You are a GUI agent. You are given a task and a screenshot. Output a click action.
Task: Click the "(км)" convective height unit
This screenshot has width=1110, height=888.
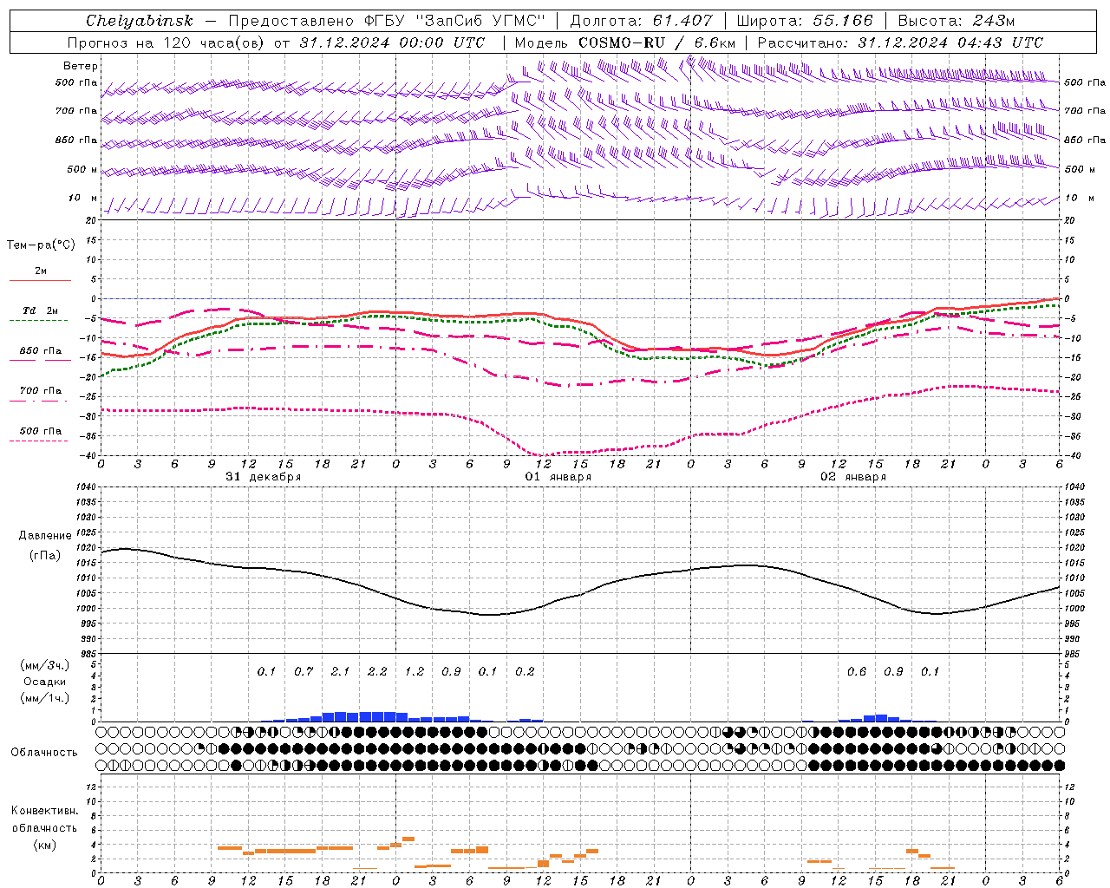[44, 845]
